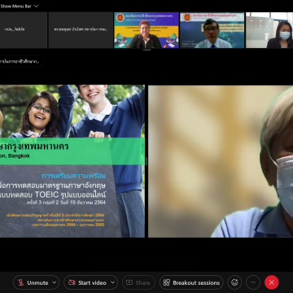Click the shared TOEIC presentation slide
Image resolution: width=293 pixels, height=293 pixels.
tap(72, 161)
